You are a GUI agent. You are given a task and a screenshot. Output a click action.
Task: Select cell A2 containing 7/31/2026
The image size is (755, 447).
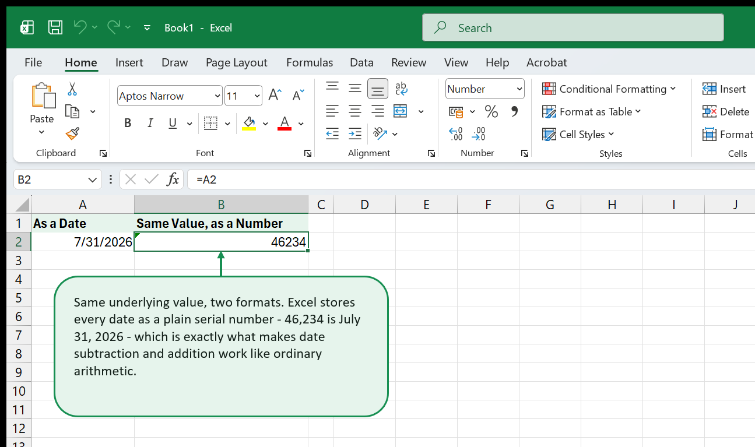tap(83, 242)
